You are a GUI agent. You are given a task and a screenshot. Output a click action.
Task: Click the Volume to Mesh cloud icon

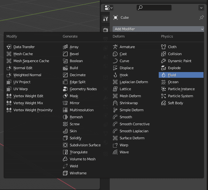click(x=65, y=159)
